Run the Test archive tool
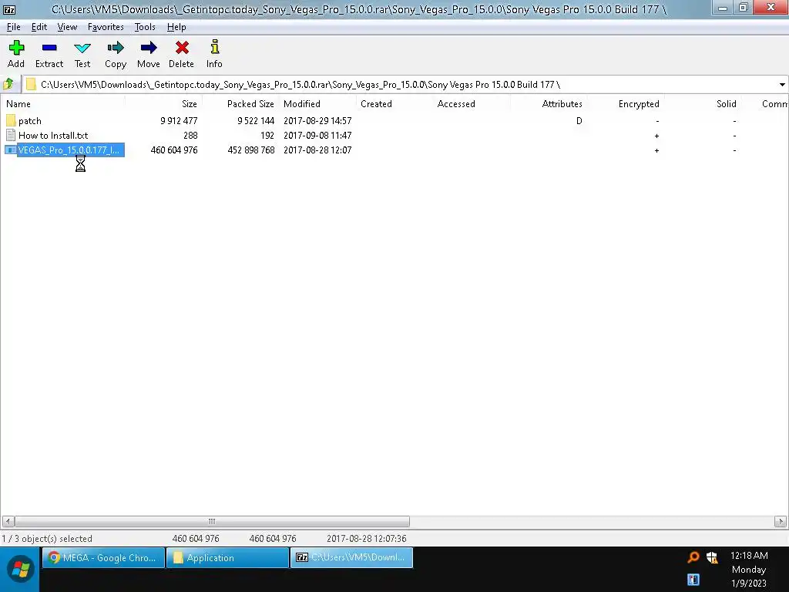The height and width of the screenshot is (592, 789). coord(82,48)
